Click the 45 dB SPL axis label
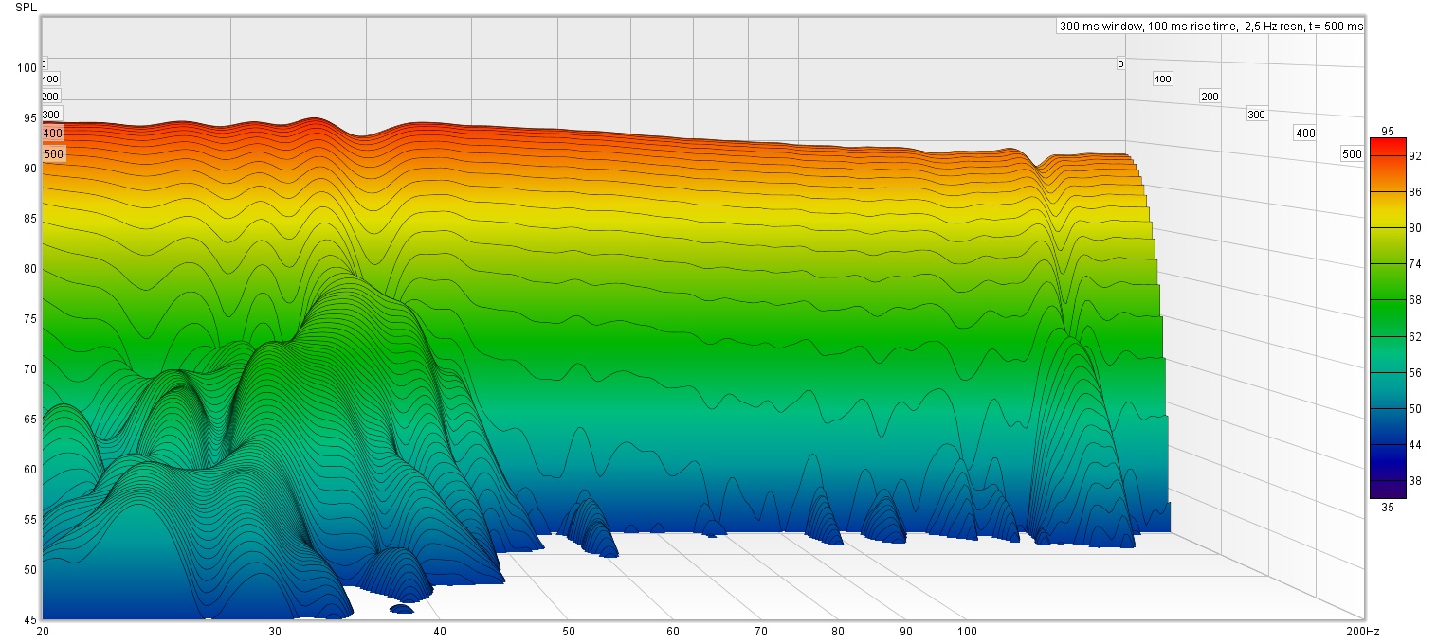The width and height of the screenshot is (1437, 643). (28, 620)
